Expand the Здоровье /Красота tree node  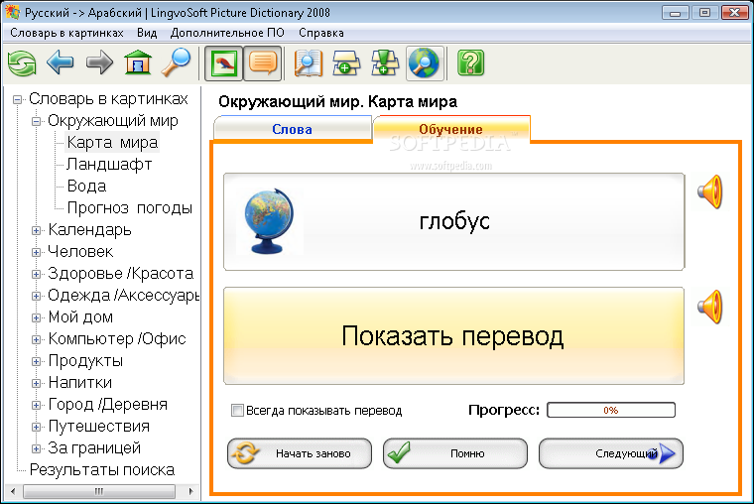pos(37,274)
